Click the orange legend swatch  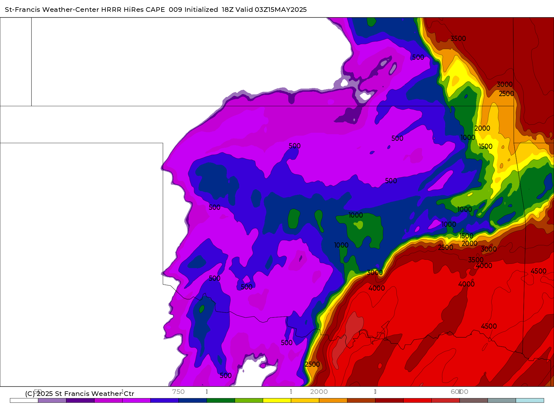click(x=333, y=400)
